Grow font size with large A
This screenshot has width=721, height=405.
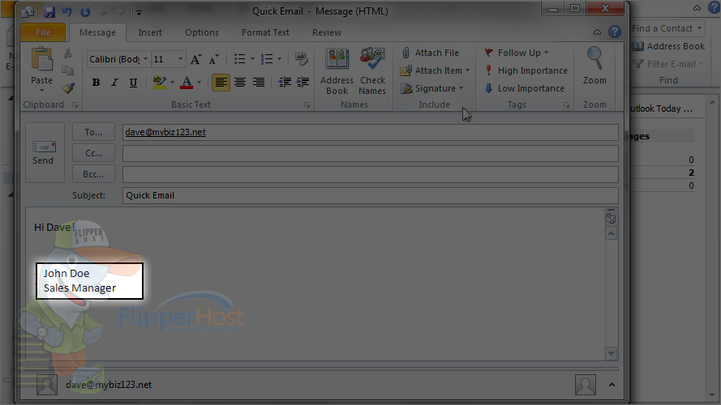click(x=196, y=59)
